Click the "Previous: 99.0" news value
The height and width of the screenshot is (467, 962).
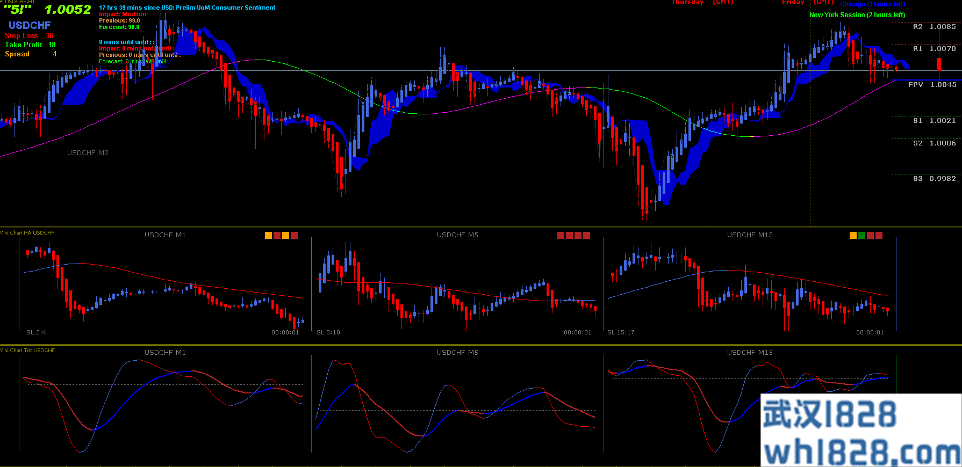click(x=119, y=20)
